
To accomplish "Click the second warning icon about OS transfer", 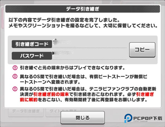I will click(15, 76).
